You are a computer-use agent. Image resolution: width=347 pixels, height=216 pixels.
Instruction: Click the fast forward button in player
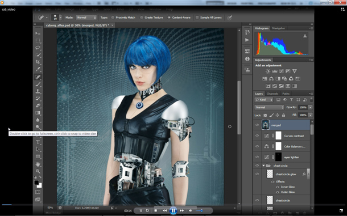point(181,211)
